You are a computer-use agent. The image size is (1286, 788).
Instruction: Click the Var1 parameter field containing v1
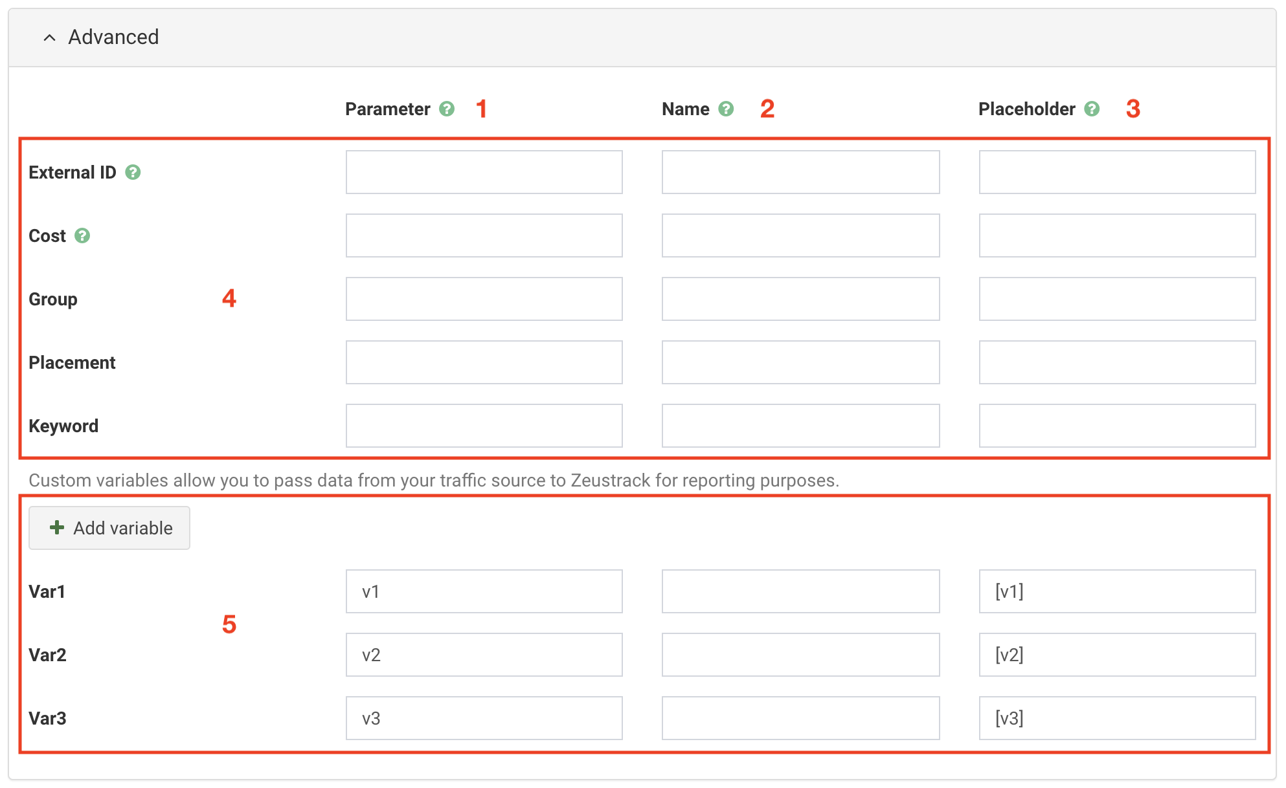click(x=484, y=591)
